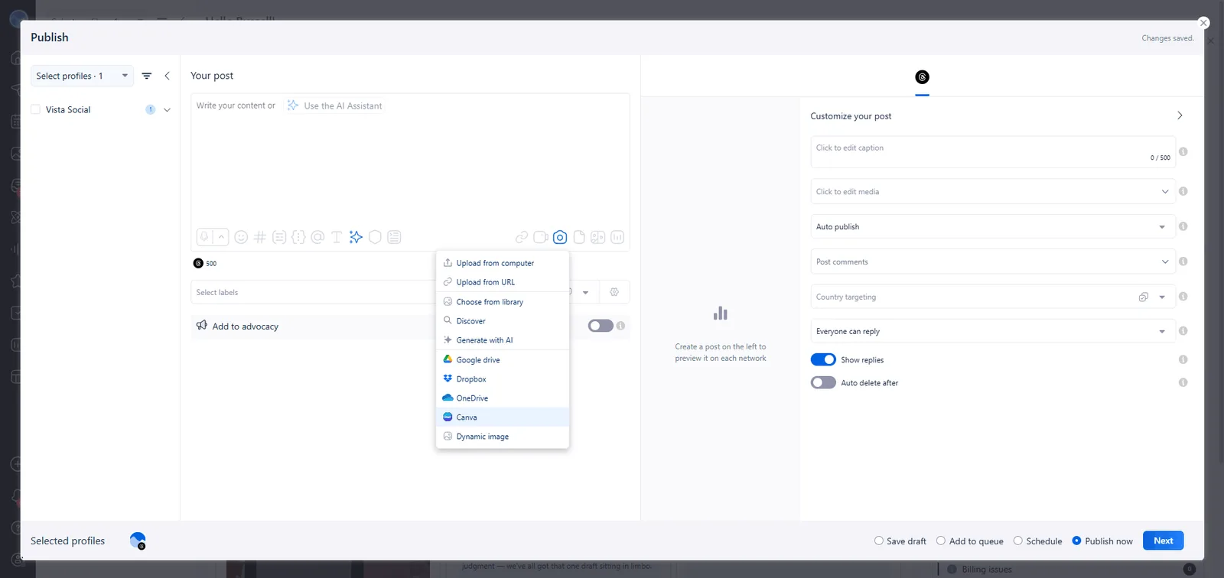Open the Everyone can reply dropdown
Viewport: 1224px width, 578px height.
click(x=991, y=331)
